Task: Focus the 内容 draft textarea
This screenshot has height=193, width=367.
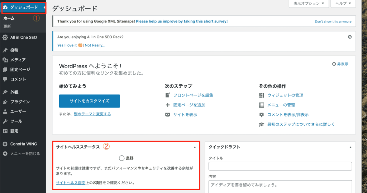Action: tap(280, 187)
